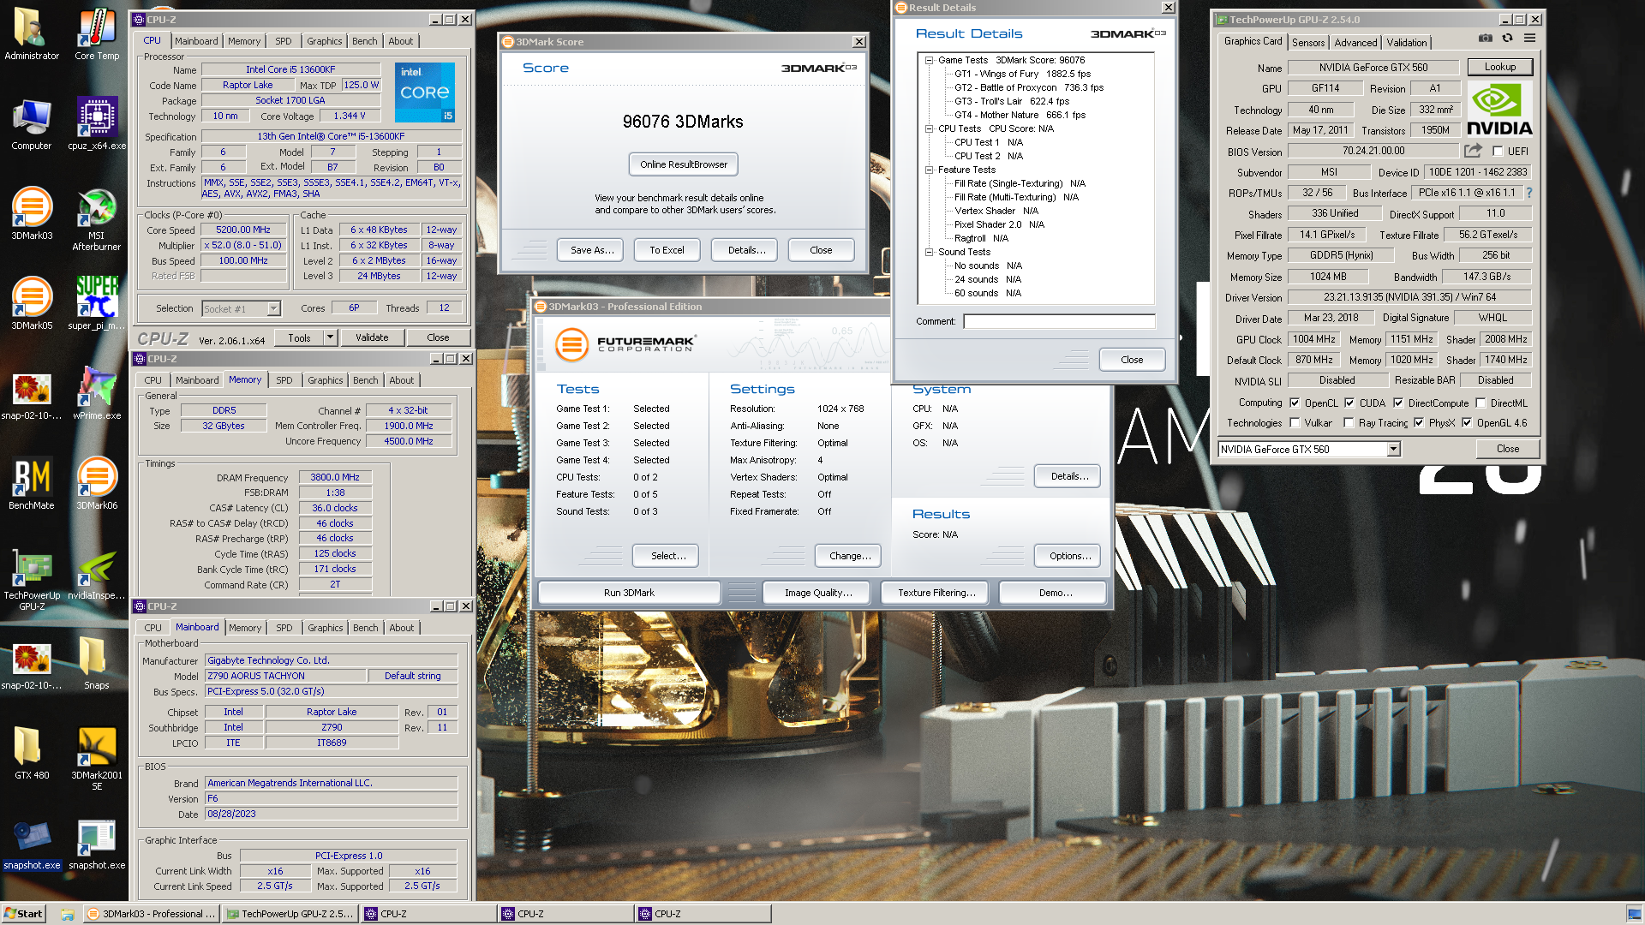Viewport: 1645px width, 925px height.
Task: Open the Windows Explorer taskbar icon
Action: click(68, 914)
